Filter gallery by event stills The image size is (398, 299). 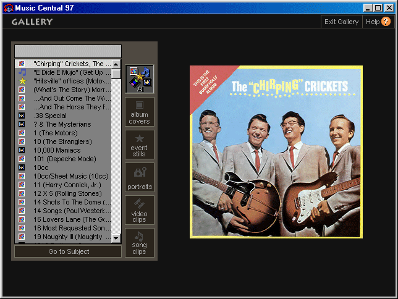pyautogui.click(x=139, y=145)
